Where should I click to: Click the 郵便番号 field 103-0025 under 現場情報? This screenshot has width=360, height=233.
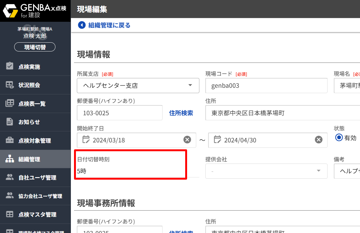point(120,113)
